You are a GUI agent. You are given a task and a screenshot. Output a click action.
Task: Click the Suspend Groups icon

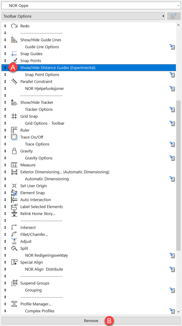[x=14, y=283]
